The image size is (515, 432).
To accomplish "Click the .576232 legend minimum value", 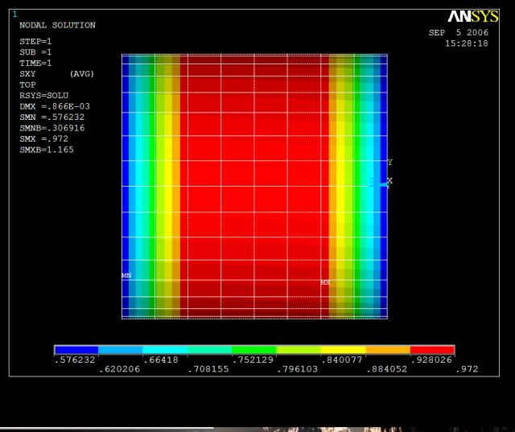I will [75, 360].
